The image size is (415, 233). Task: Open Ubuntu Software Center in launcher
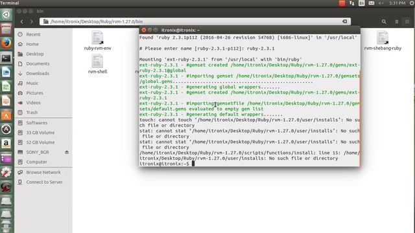pyautogui.click(x=6, y=115)
